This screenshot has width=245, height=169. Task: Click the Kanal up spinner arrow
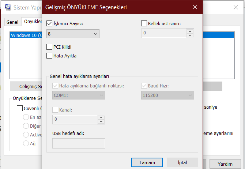click(101, 117)
